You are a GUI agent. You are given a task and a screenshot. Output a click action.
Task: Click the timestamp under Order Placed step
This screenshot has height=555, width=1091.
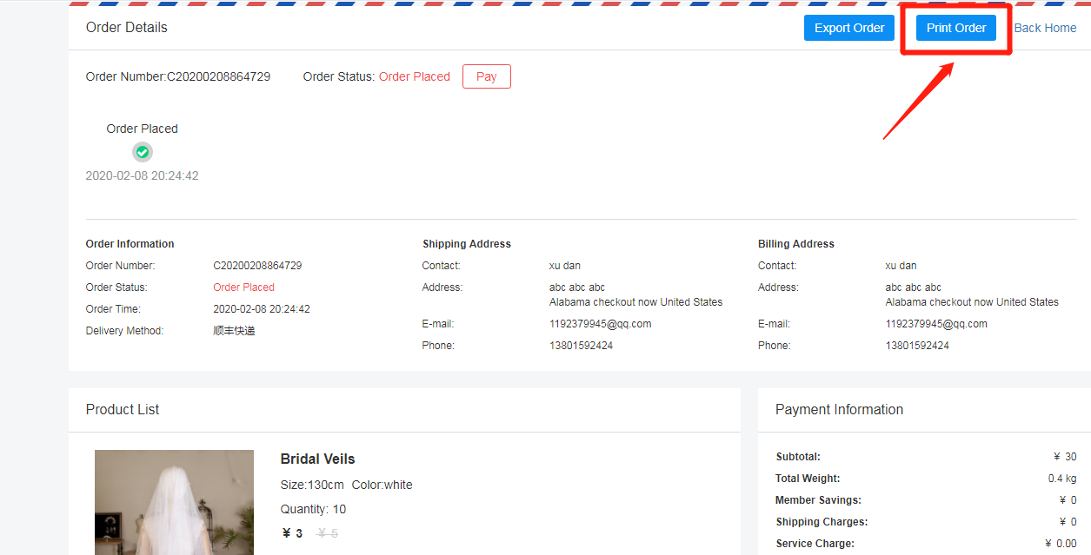point(142,175)
